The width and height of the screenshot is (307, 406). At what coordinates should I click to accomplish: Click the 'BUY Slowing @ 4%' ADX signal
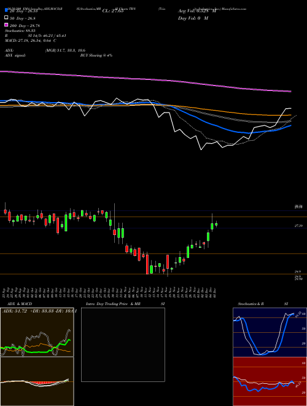click(96, 55)
